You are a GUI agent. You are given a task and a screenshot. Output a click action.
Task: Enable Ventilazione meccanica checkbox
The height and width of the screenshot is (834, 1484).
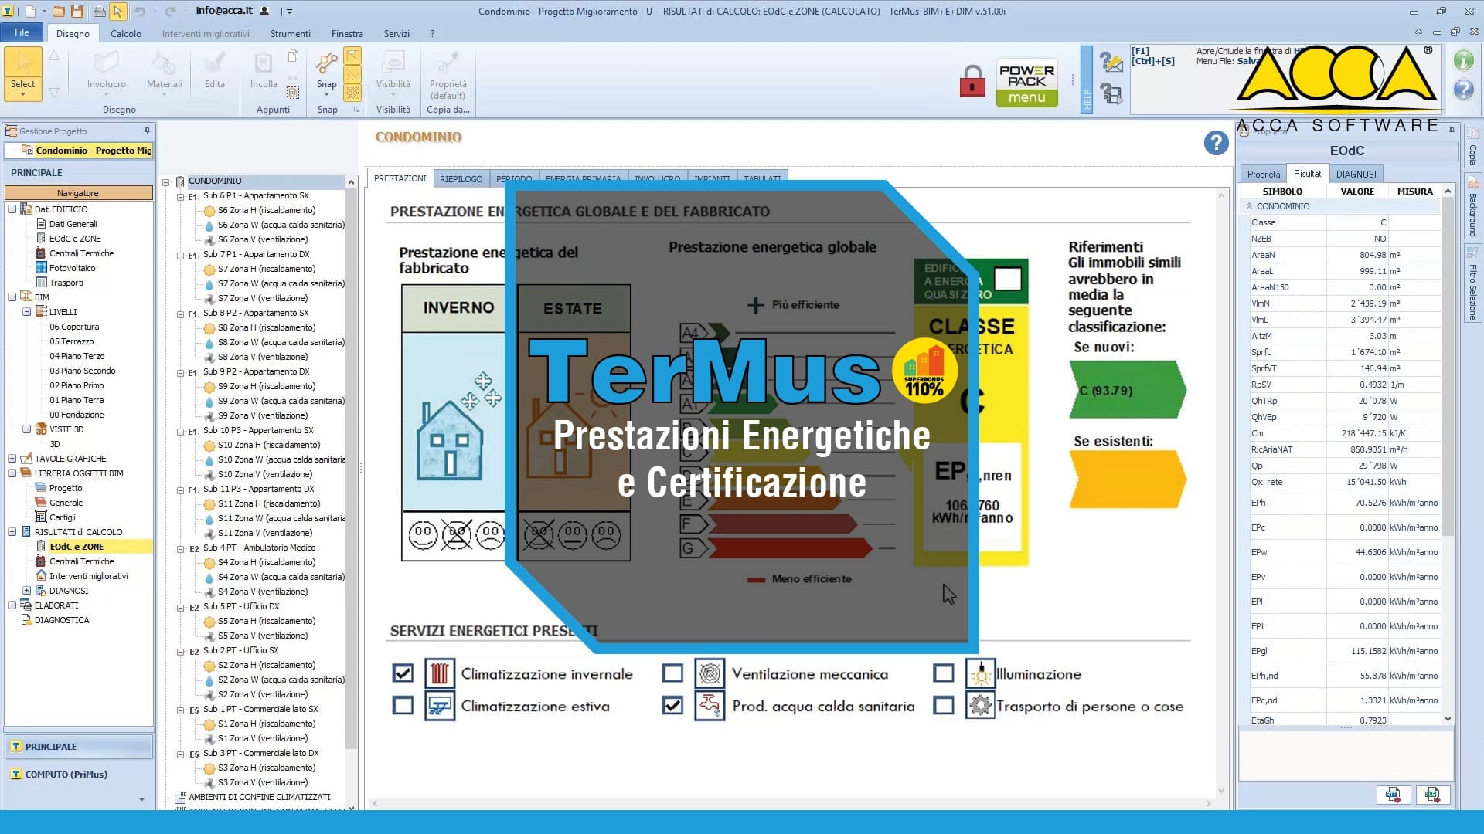click(x=672, y=674)
